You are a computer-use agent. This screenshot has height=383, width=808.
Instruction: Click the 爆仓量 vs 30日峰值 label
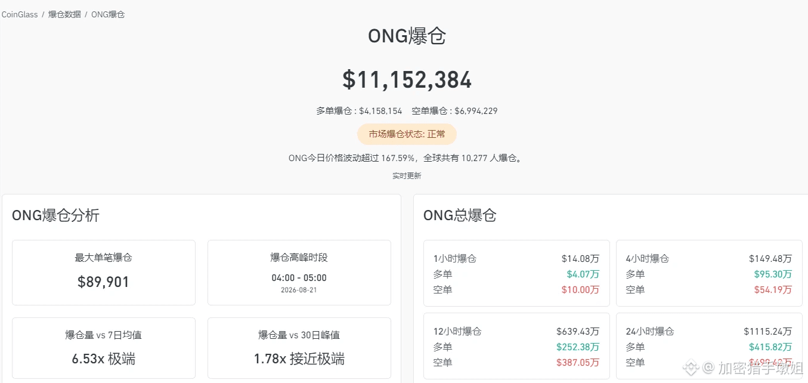coord(299,335)
